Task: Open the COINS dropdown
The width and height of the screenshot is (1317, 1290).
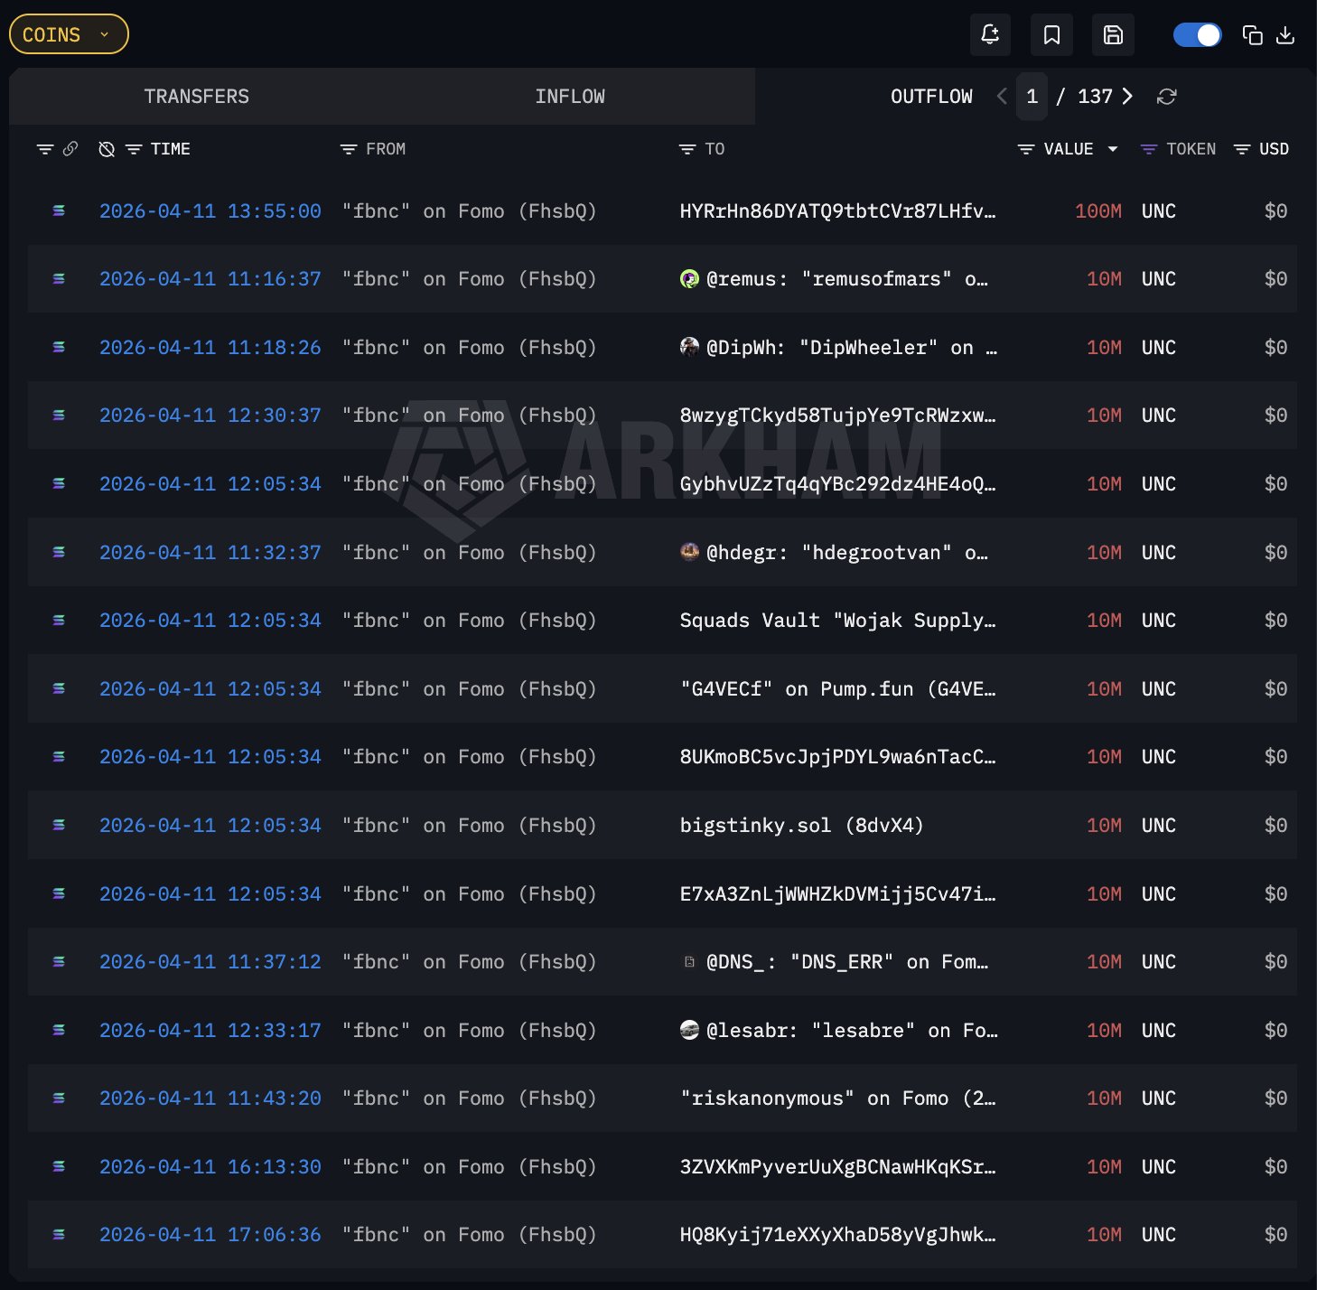Action: tap(69, 34)
